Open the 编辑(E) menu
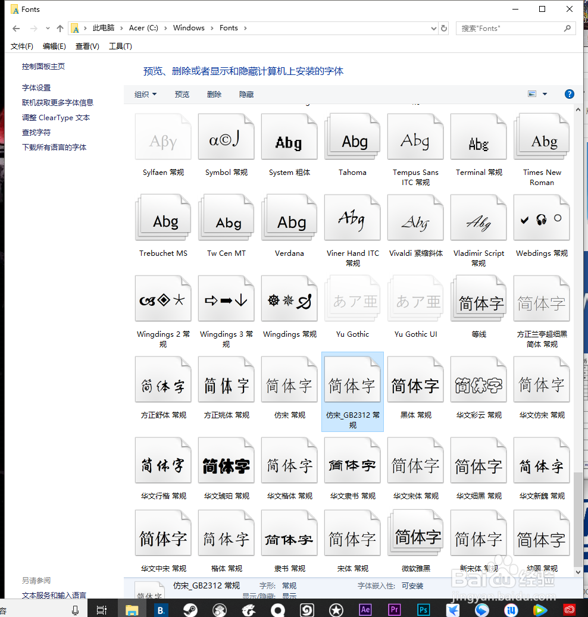The width and height of the screenshot is (588, 617). (54, 46)
